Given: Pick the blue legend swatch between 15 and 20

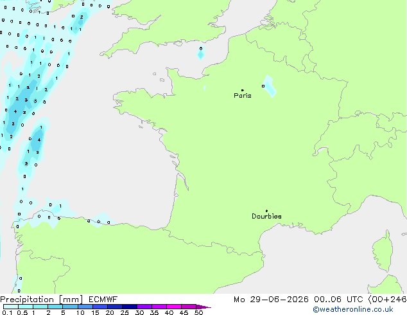Looking at the screenshot, I should tap(100, 307).
